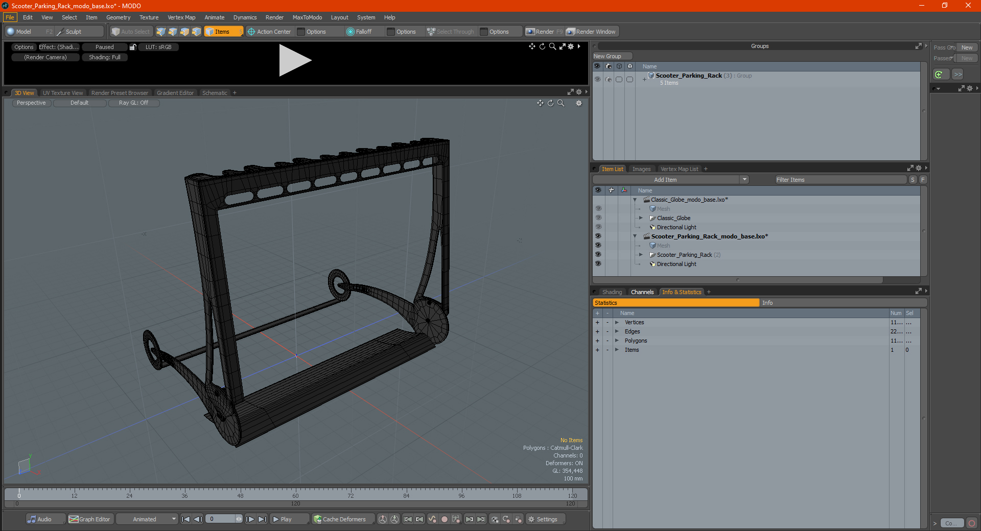Select Vertices selection mode icon

pyautogui.click(x=161, y=32)
